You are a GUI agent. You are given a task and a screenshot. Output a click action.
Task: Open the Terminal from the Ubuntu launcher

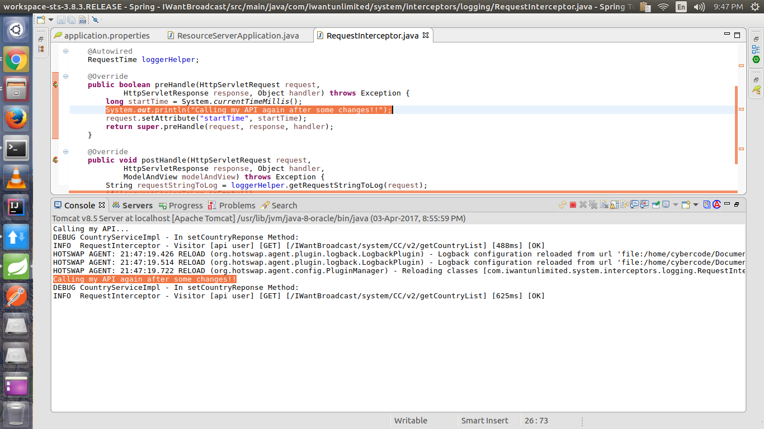pos(16,149)
